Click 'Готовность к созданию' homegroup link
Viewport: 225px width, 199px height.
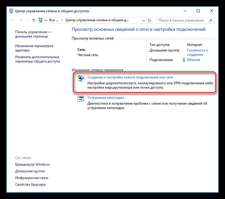point(197,52)
